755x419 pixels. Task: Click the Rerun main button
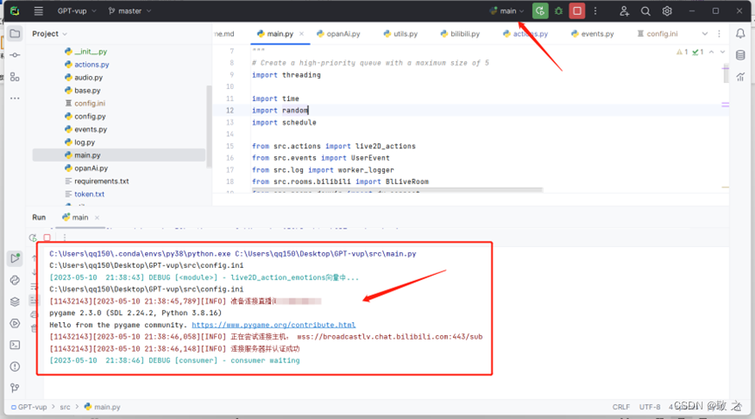pyautogui.click(x=539, y=10)
